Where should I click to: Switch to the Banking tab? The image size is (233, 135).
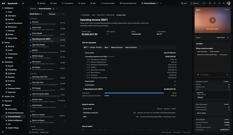click(x=41, y=3)
